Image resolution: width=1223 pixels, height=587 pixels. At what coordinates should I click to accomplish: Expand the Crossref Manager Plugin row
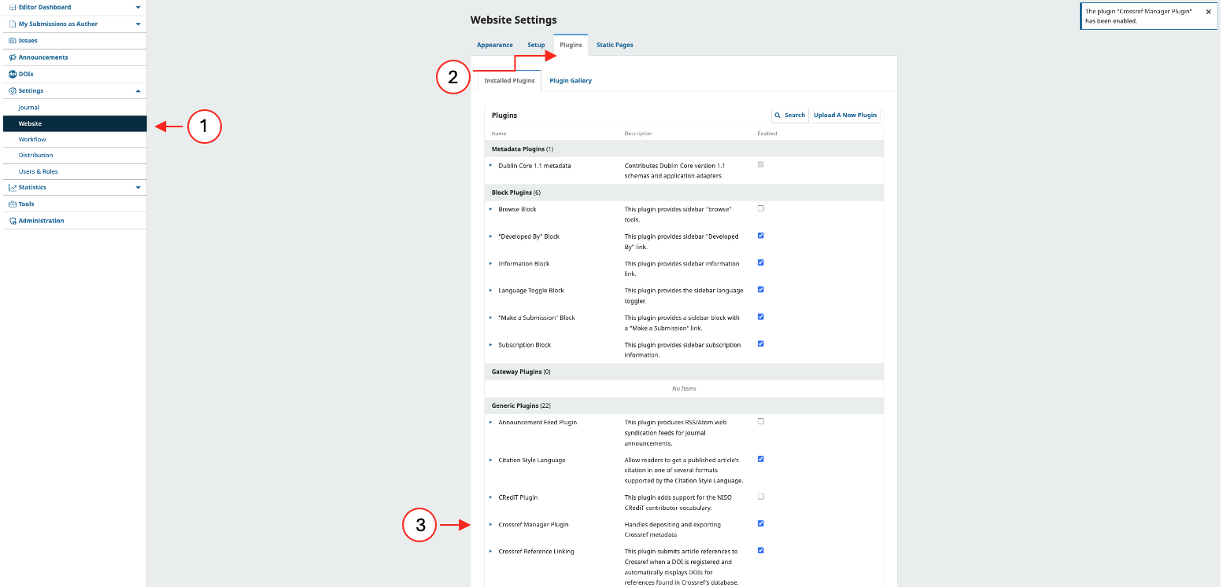[491, 524]
